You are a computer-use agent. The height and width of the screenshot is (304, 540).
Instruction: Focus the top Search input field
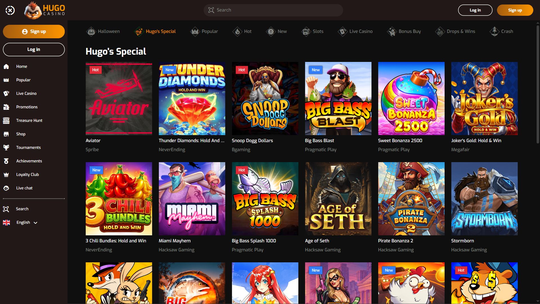click(x=273, y=10)
